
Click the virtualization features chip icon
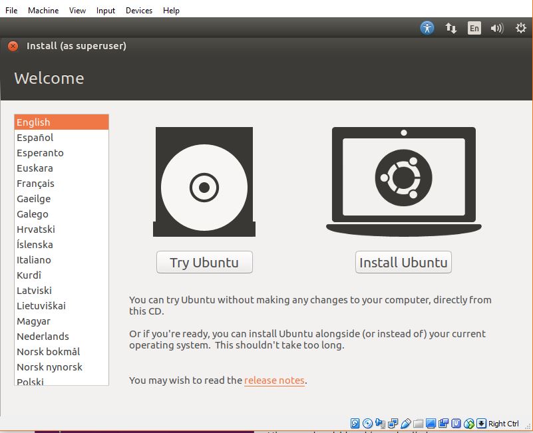[x=456, y=423]
